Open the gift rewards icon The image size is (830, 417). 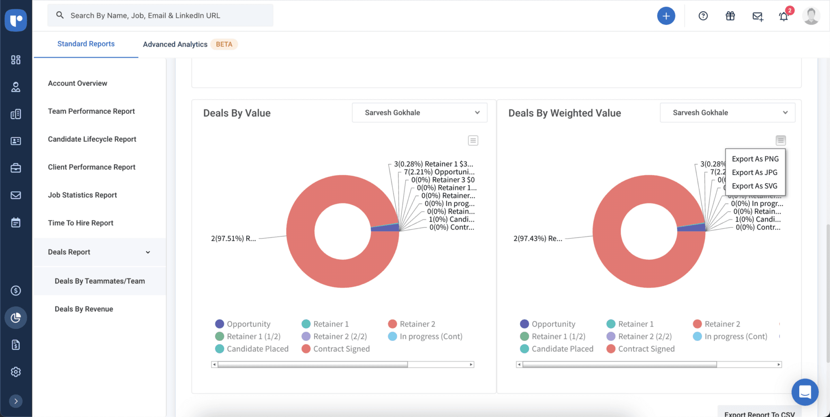730,16
